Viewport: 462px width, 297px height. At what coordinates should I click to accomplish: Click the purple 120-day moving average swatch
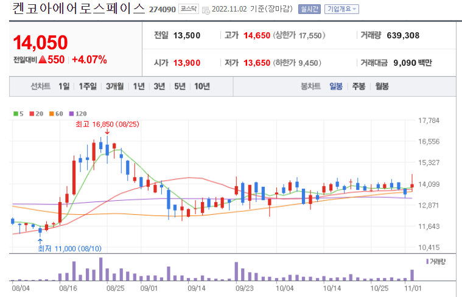[x=71, y=114]
